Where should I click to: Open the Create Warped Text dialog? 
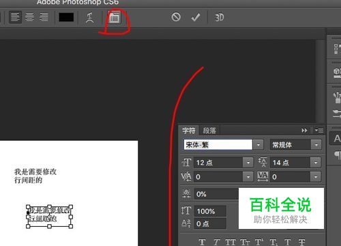tap(90, 18)
